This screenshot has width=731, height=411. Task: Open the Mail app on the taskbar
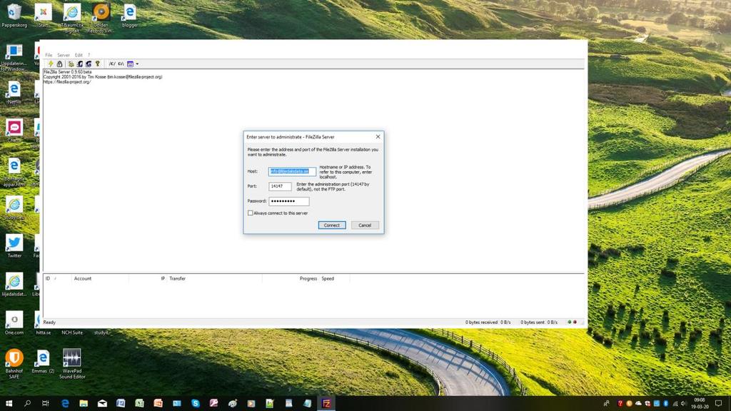pos(102,404)
